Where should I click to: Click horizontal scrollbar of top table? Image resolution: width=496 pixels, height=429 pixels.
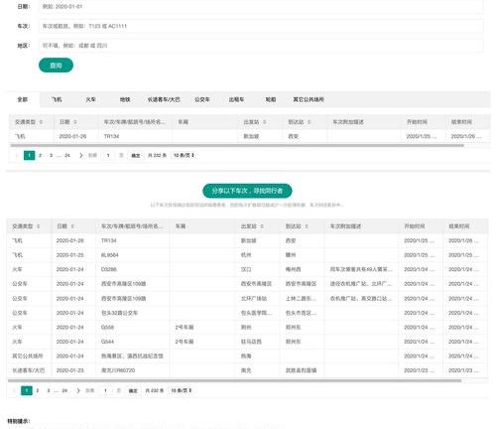point(237,145)
